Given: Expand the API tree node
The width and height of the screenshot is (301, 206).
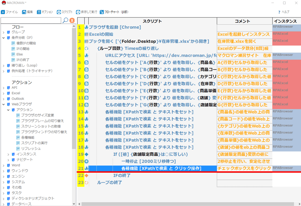Looking at the screenshot, I should (4, 87).
